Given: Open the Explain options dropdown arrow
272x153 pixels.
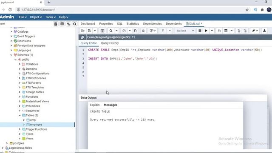Looking at the screenshot, I should point(232,31).
